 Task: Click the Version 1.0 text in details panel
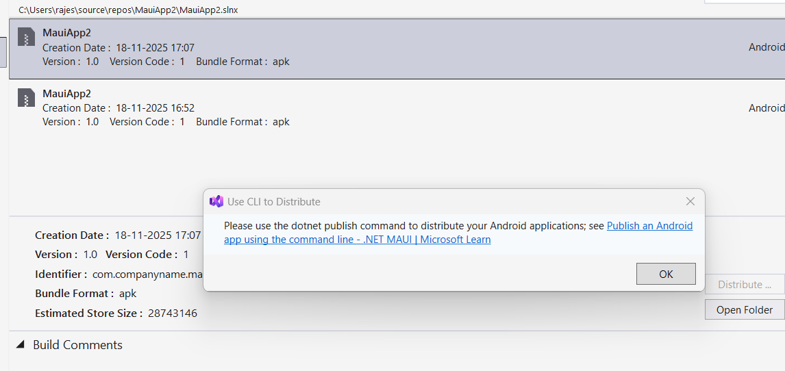(66, 255)
